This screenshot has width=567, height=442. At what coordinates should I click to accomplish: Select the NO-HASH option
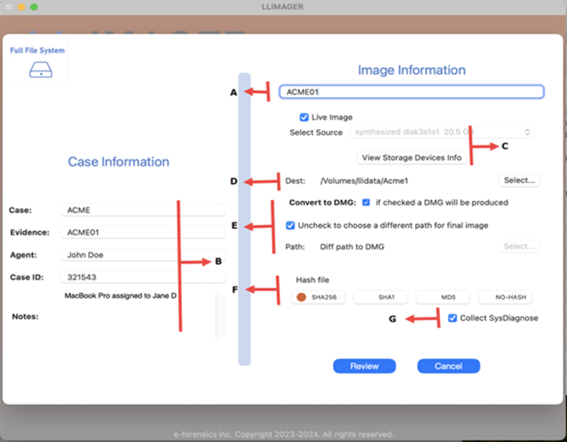click(505, 297)
